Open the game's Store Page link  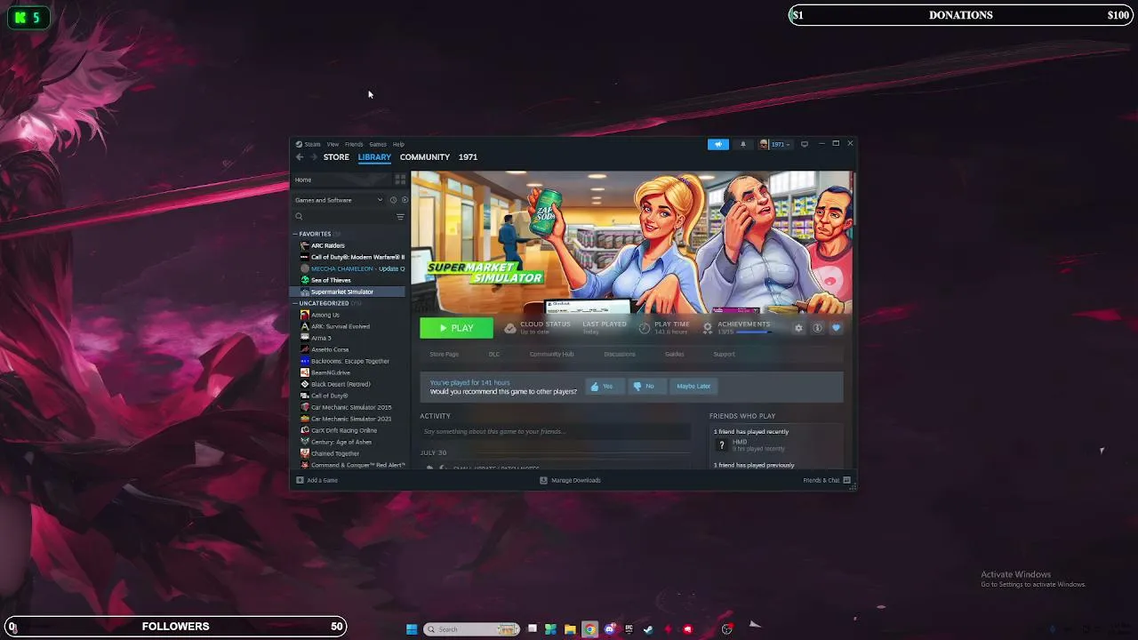coord(445,354)
